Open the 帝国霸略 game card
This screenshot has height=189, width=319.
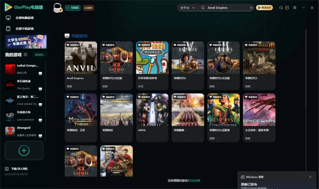click(188, 118)
